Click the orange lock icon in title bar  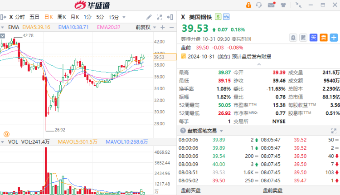coord(248,5)
